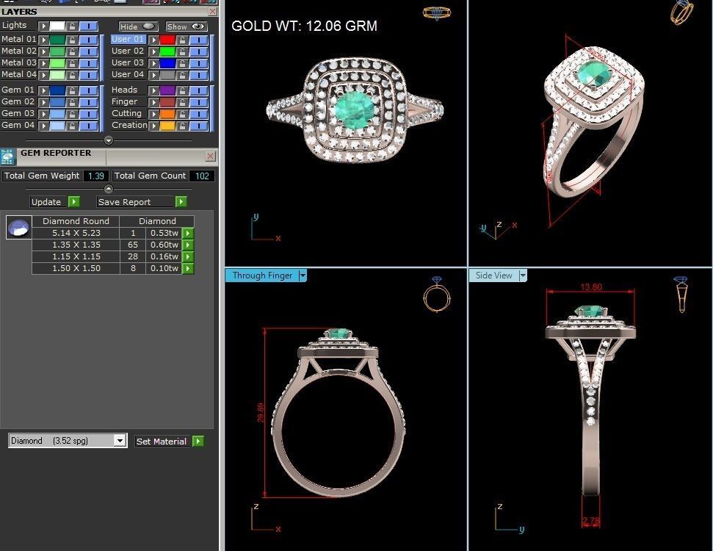Click the Update button
This screenshot has width=713, height=551.
tap(48, 201)
